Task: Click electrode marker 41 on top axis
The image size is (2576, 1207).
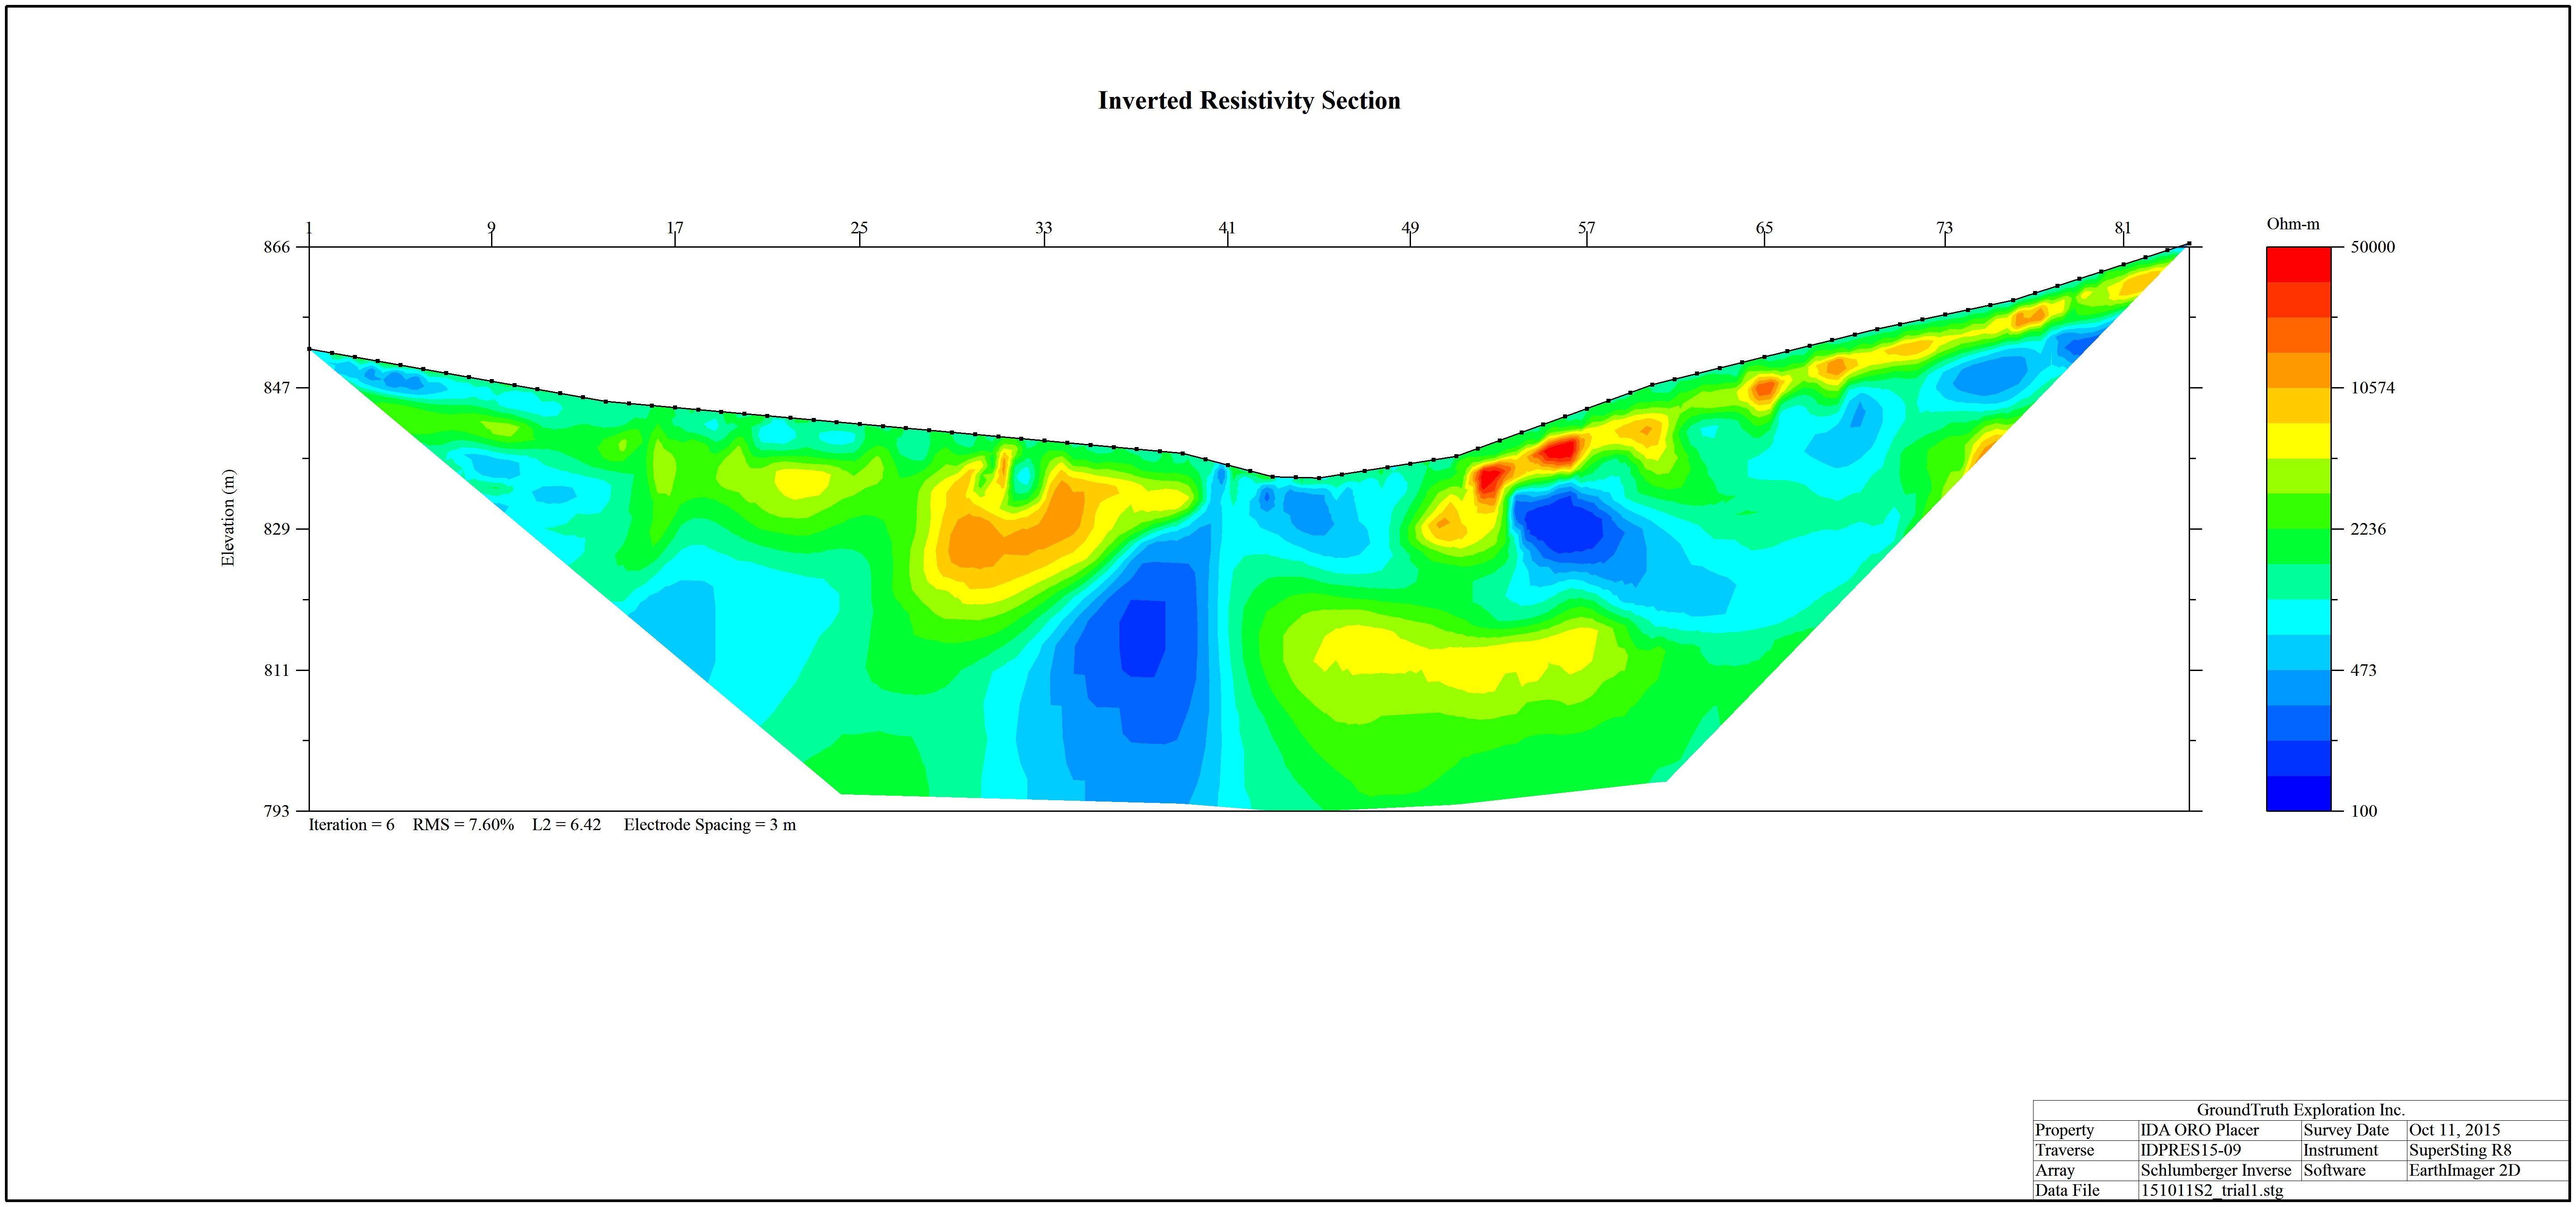Action: click(x=1227, y=228)
